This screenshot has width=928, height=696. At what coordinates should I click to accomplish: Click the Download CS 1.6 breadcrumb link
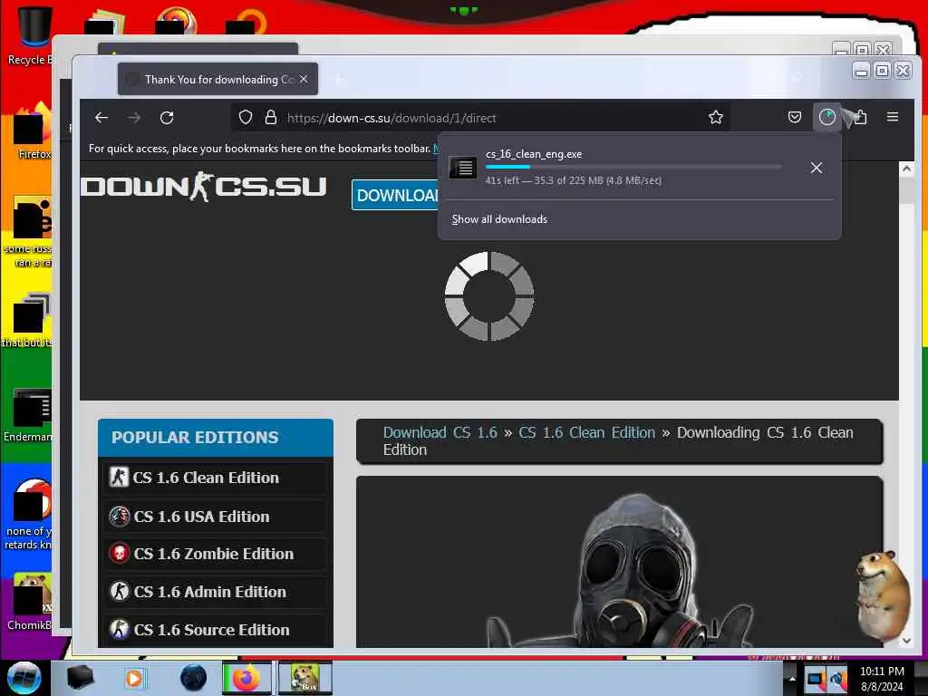click(440, 432)
